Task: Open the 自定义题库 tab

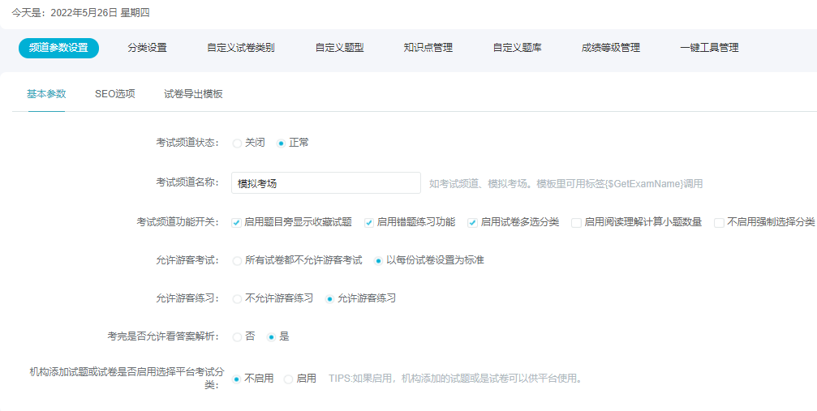Action: click(x=517, y=48)
